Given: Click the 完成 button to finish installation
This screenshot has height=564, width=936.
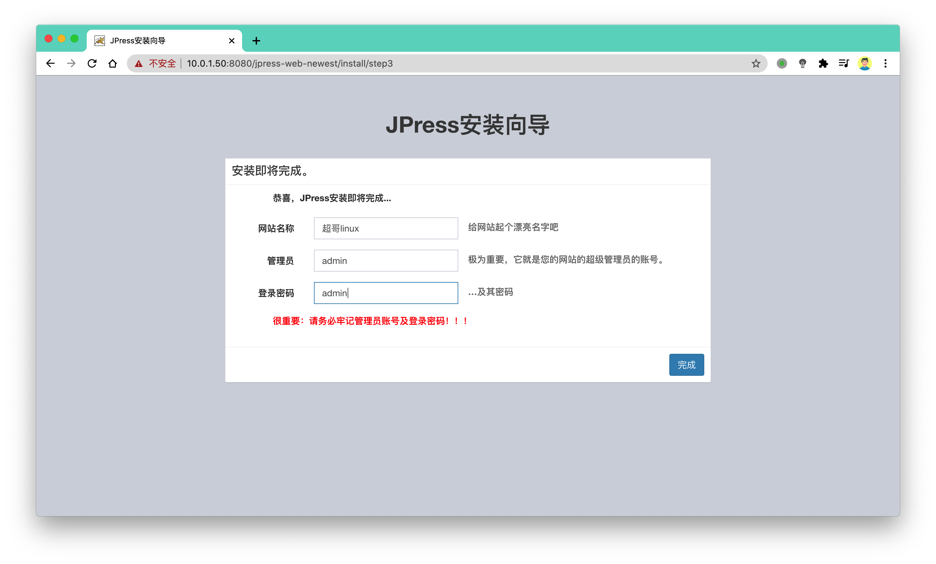Looking at the screenshot, I should pyautogui.click(x=686, y=365).
